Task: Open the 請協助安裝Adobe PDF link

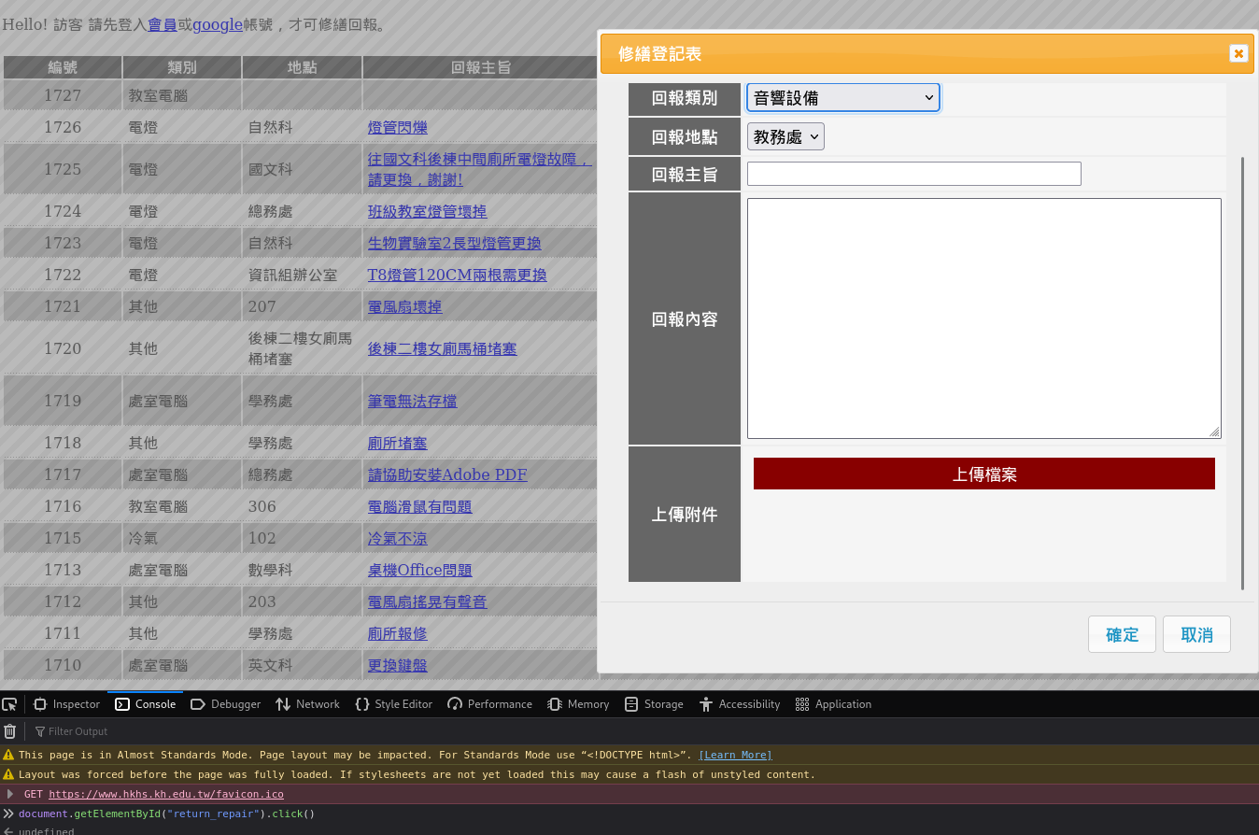Action: click(447, 474)
